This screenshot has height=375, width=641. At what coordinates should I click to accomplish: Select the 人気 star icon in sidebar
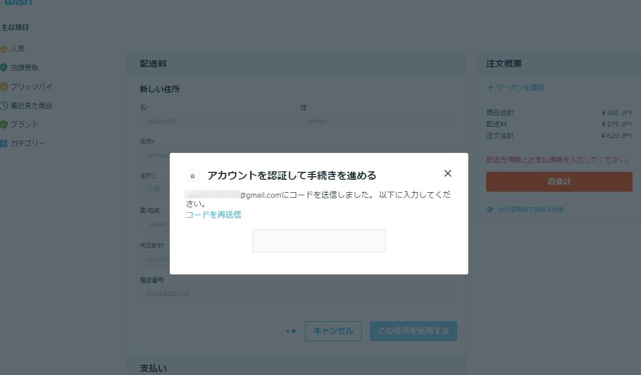[5, 48]
